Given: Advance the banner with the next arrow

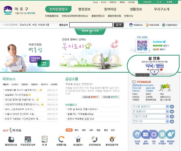Looking at the screenshot, I should [x=147, y=75].
